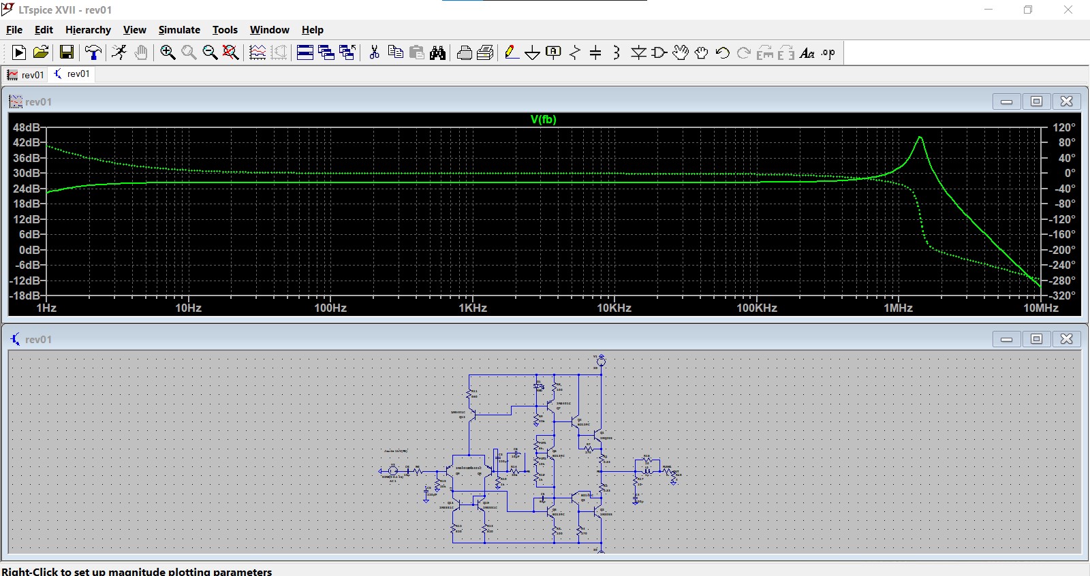Select the Place Resistor tool
Image resolution: width=1090 pixels, height=576 pixels.
point(575,52)
